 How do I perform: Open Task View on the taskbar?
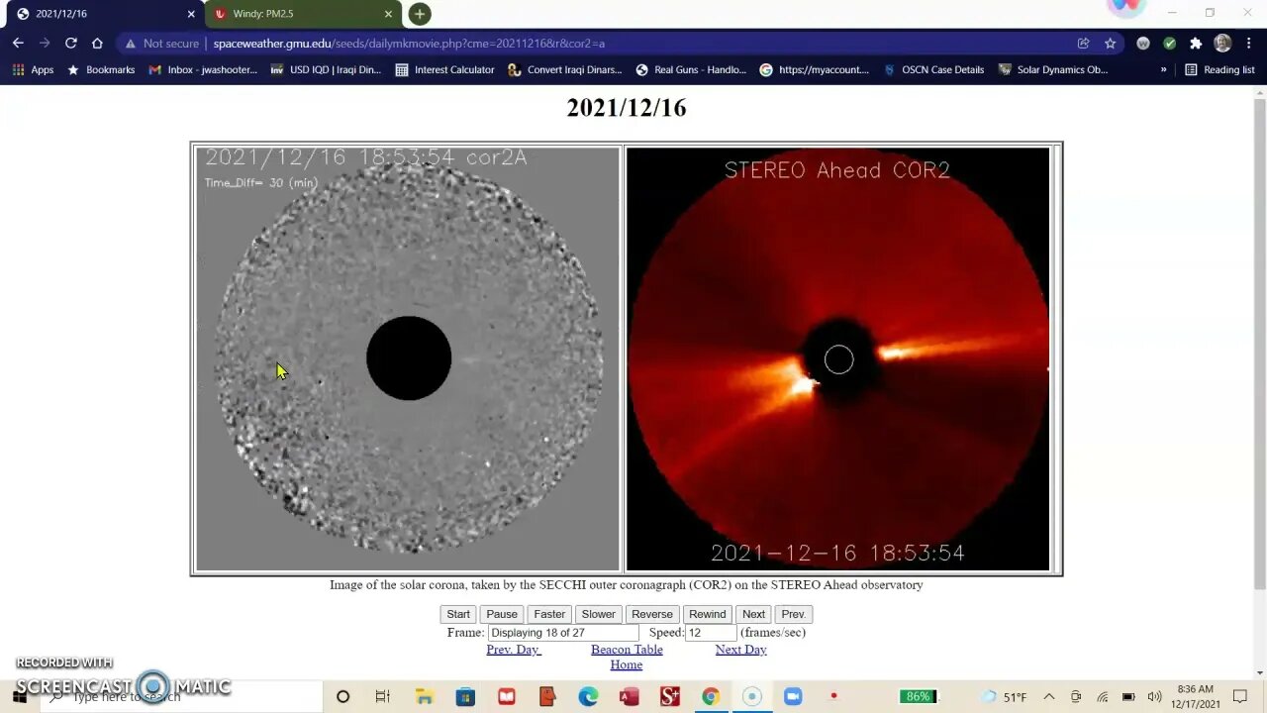(x=383, y=697)
